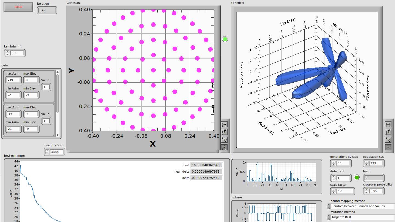Click population size stepper arrows
Screen dimensions: 395x222
[366, 163]
